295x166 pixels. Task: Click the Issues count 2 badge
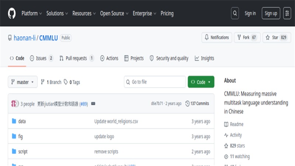51,58
